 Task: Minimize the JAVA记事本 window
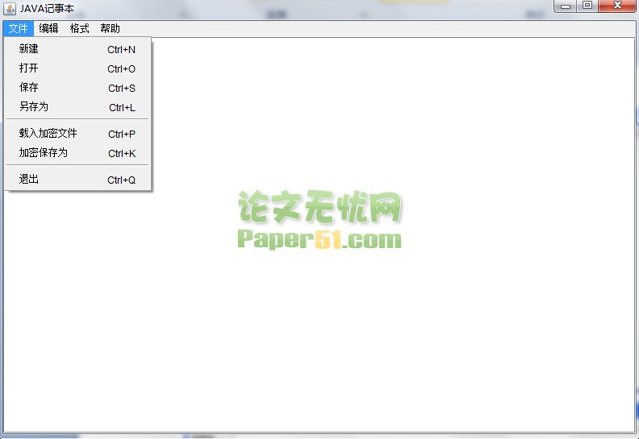point(566,6)
